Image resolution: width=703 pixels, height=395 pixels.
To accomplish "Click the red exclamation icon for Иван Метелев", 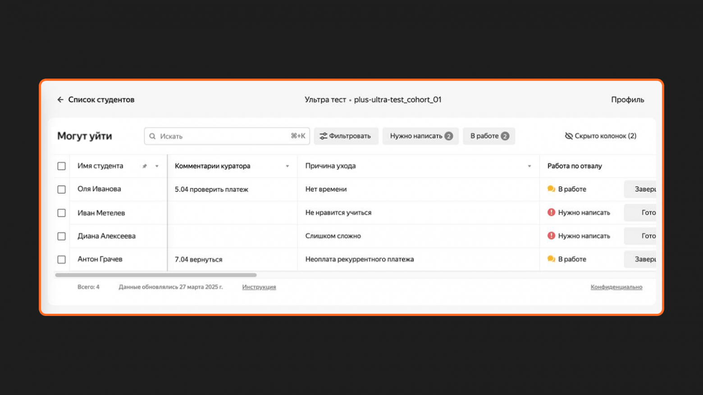I will coord(551,212).
